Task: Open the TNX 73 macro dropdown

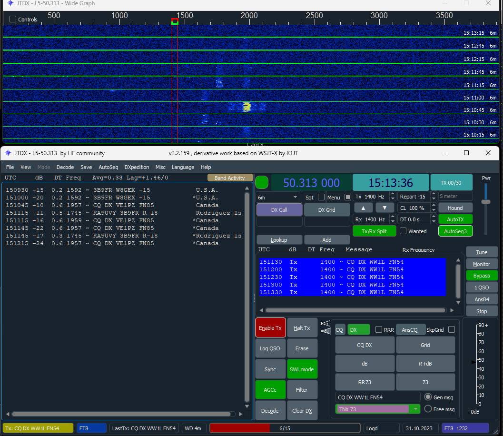Action: point(416,409)
